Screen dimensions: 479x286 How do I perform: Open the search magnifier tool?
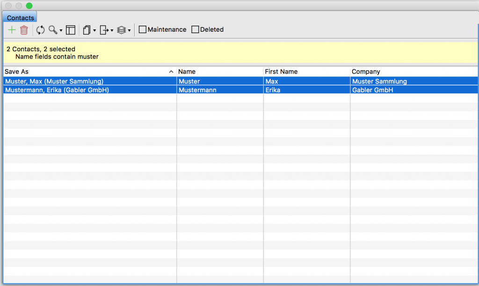53,29
